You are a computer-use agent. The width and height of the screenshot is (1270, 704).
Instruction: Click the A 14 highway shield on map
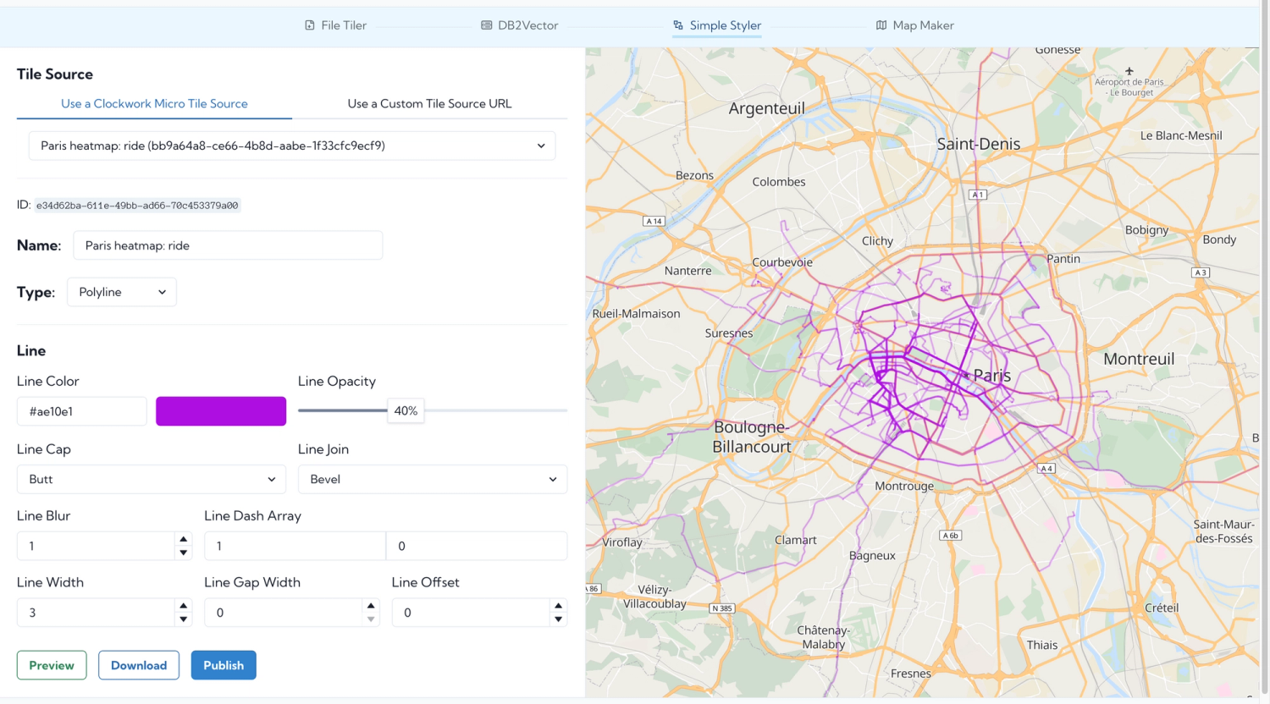(654, 222)
